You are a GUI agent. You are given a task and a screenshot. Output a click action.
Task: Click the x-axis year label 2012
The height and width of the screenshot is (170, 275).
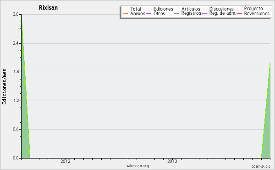[x=66, y=161]
